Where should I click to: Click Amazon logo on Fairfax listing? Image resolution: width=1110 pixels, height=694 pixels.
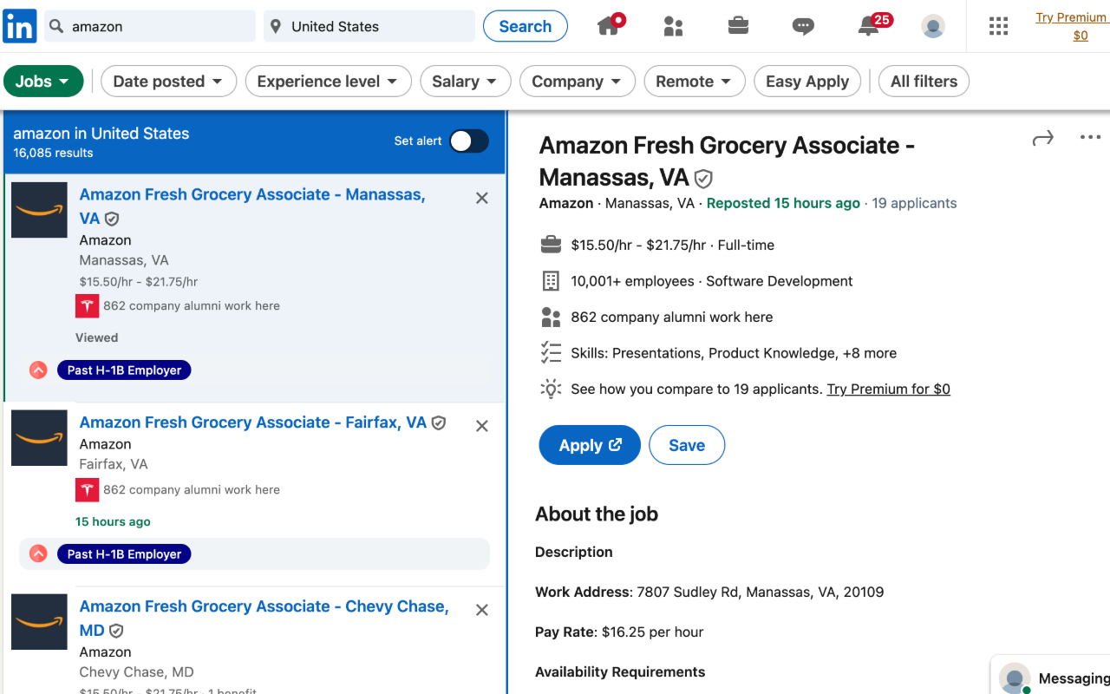pos(39,438)
